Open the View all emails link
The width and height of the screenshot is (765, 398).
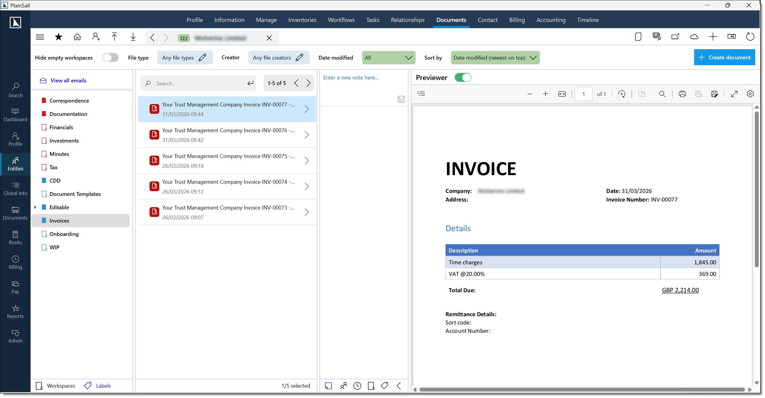coord(68,80)
